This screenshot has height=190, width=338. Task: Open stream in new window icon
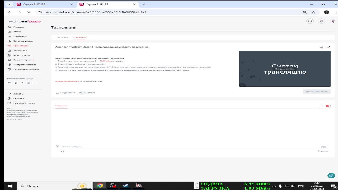point(328,47)
